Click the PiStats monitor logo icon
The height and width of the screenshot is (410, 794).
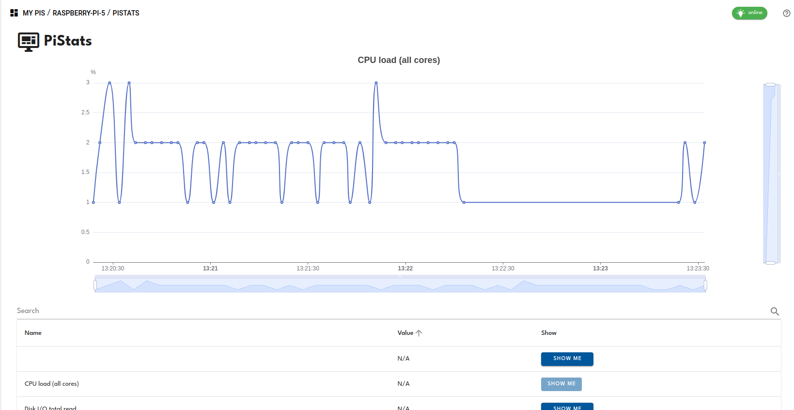click(x=29, y=42)
